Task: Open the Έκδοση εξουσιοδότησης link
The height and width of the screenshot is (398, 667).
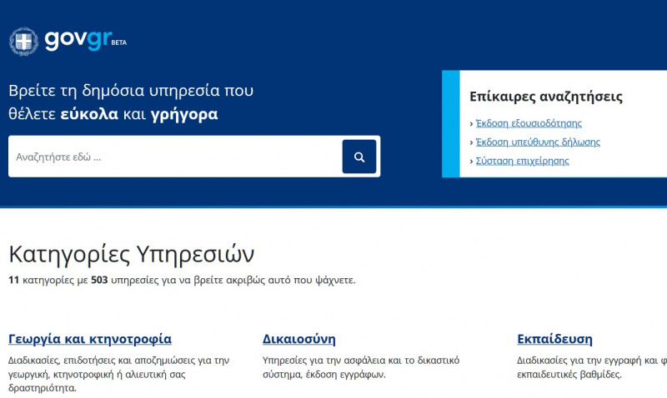Action: tap(529, 123)
